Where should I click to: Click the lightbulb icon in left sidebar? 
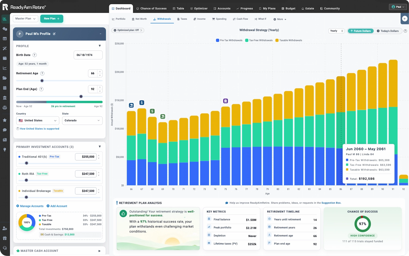(5, 150)
